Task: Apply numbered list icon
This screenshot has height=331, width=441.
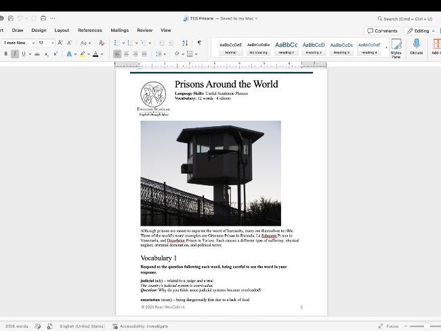Action: click(130, 43)
